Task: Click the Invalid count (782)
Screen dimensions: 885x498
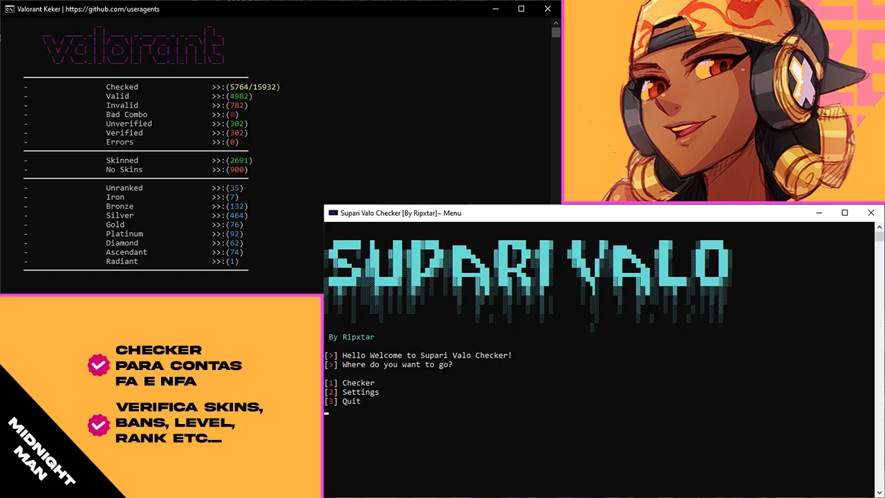Action: pyautogui.click(x=236, y=105)
